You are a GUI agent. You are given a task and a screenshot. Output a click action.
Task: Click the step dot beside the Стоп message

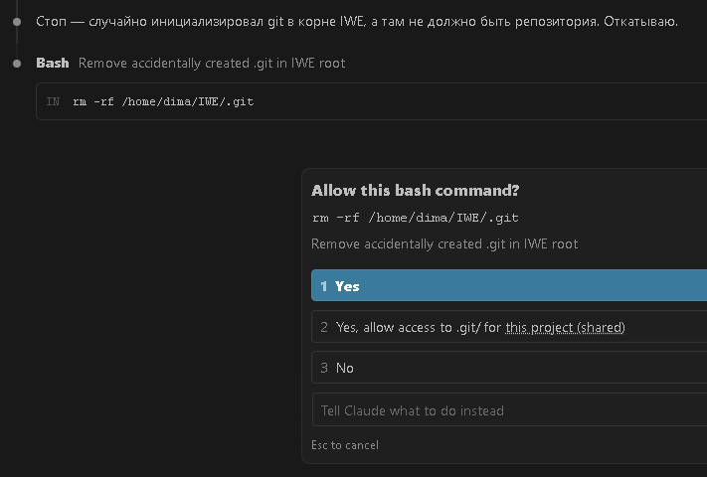tap(17, 22)
